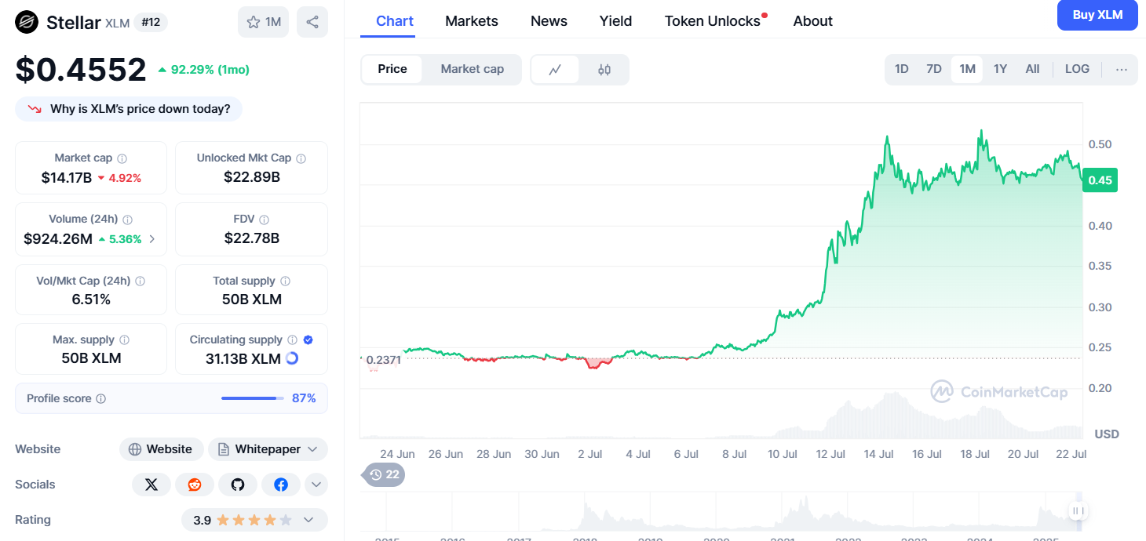This screenshot has height=541, width=1146.
Task: Open the About tab
Action: pyautogui.click(x=813, y=21)
